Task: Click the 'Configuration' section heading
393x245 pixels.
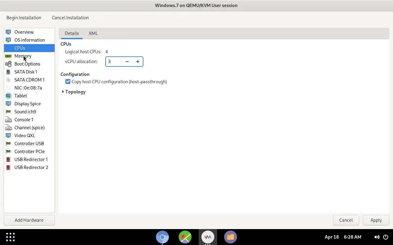Action: tap(75, 74)
